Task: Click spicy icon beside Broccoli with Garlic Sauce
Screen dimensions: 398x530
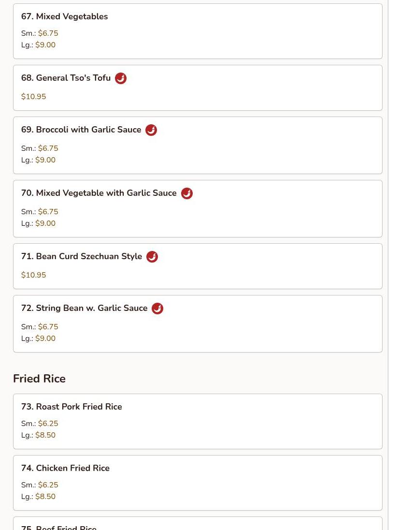Action: point(151,130)
